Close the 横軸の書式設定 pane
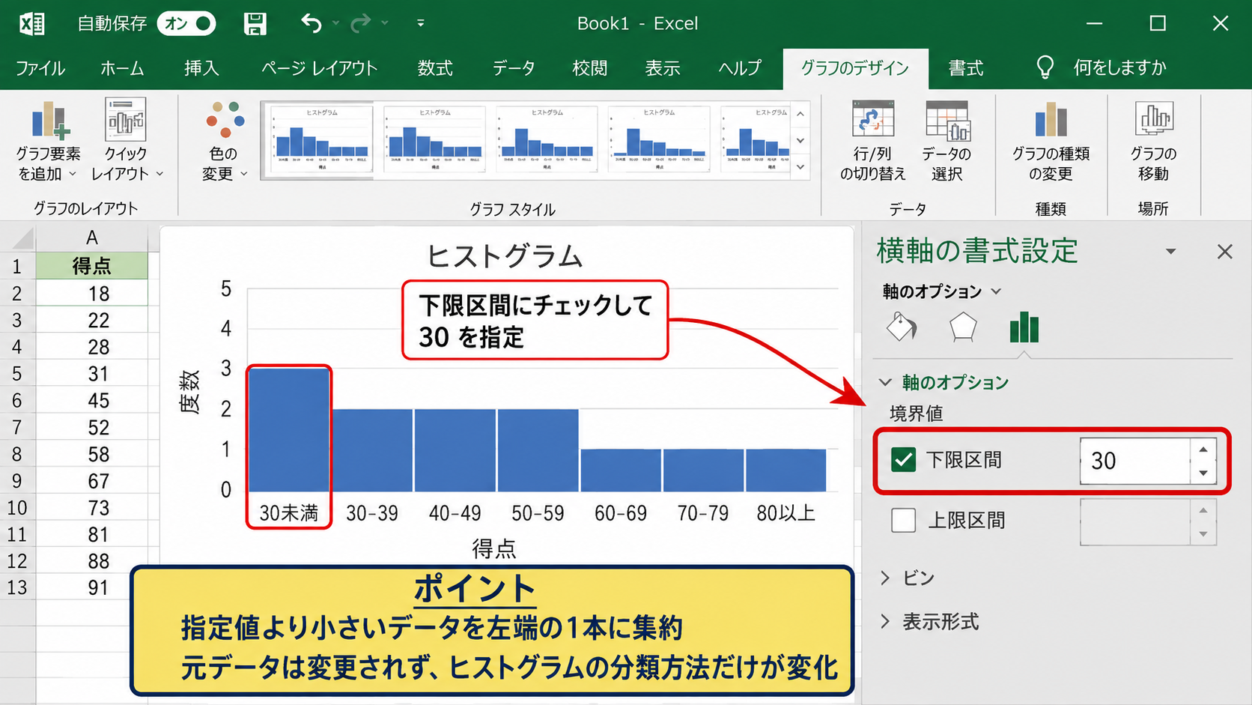Image resolution: width=1252 pixels, height=705 pixels. [x=1224, y=252]
